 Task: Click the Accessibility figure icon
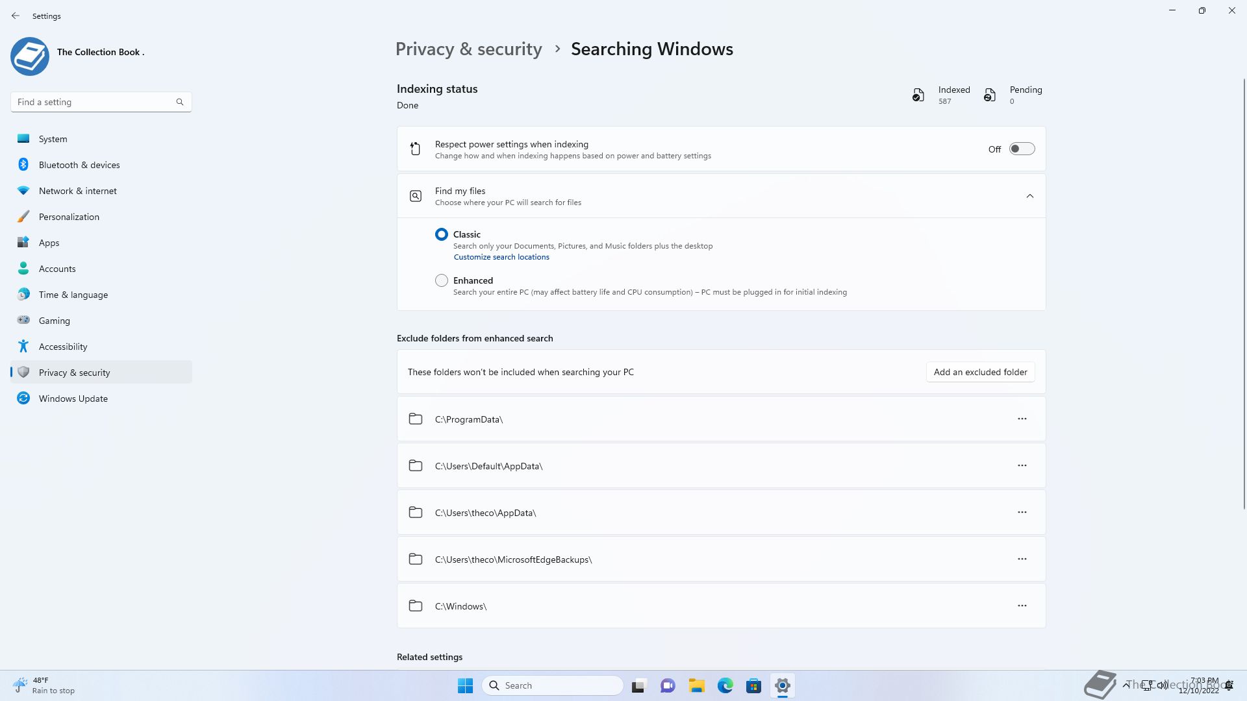[23, 347]
